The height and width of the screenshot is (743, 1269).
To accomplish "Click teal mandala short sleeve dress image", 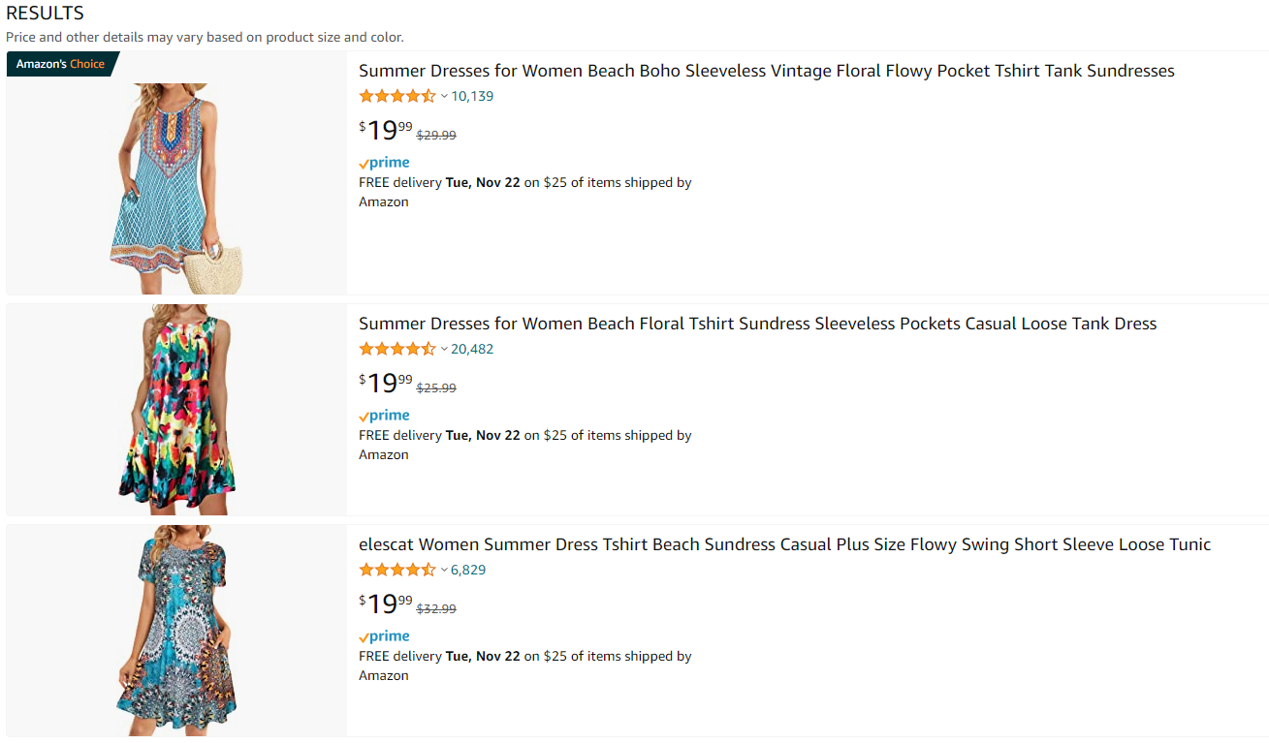I will 176,631.
